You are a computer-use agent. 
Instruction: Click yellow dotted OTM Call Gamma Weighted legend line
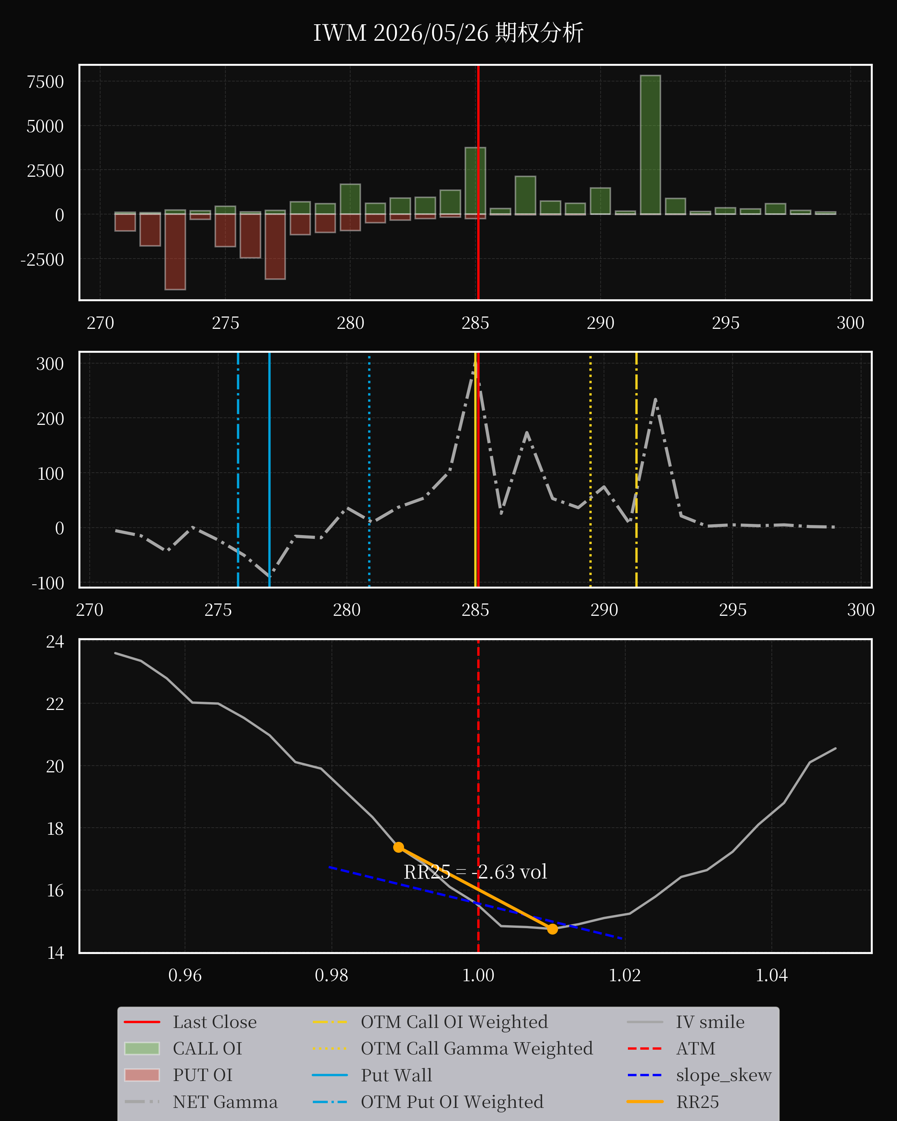pyautogui.click(x=330, y=1049)
